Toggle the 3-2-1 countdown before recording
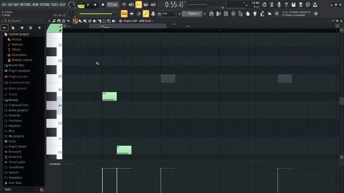Viewport: 344px width, 193px height. (x=139, y=5)
